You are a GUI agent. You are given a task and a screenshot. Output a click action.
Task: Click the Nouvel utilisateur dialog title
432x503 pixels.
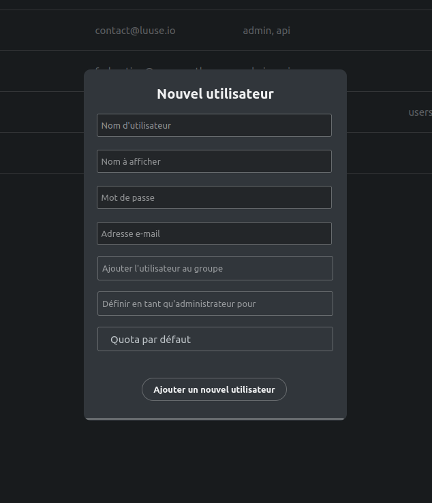215,94
